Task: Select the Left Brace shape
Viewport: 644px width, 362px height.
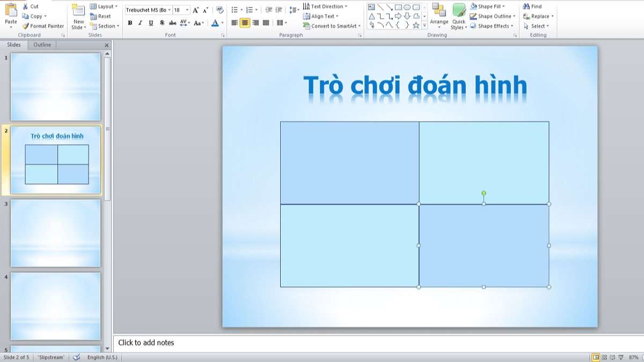Action: tap(398, 25)
